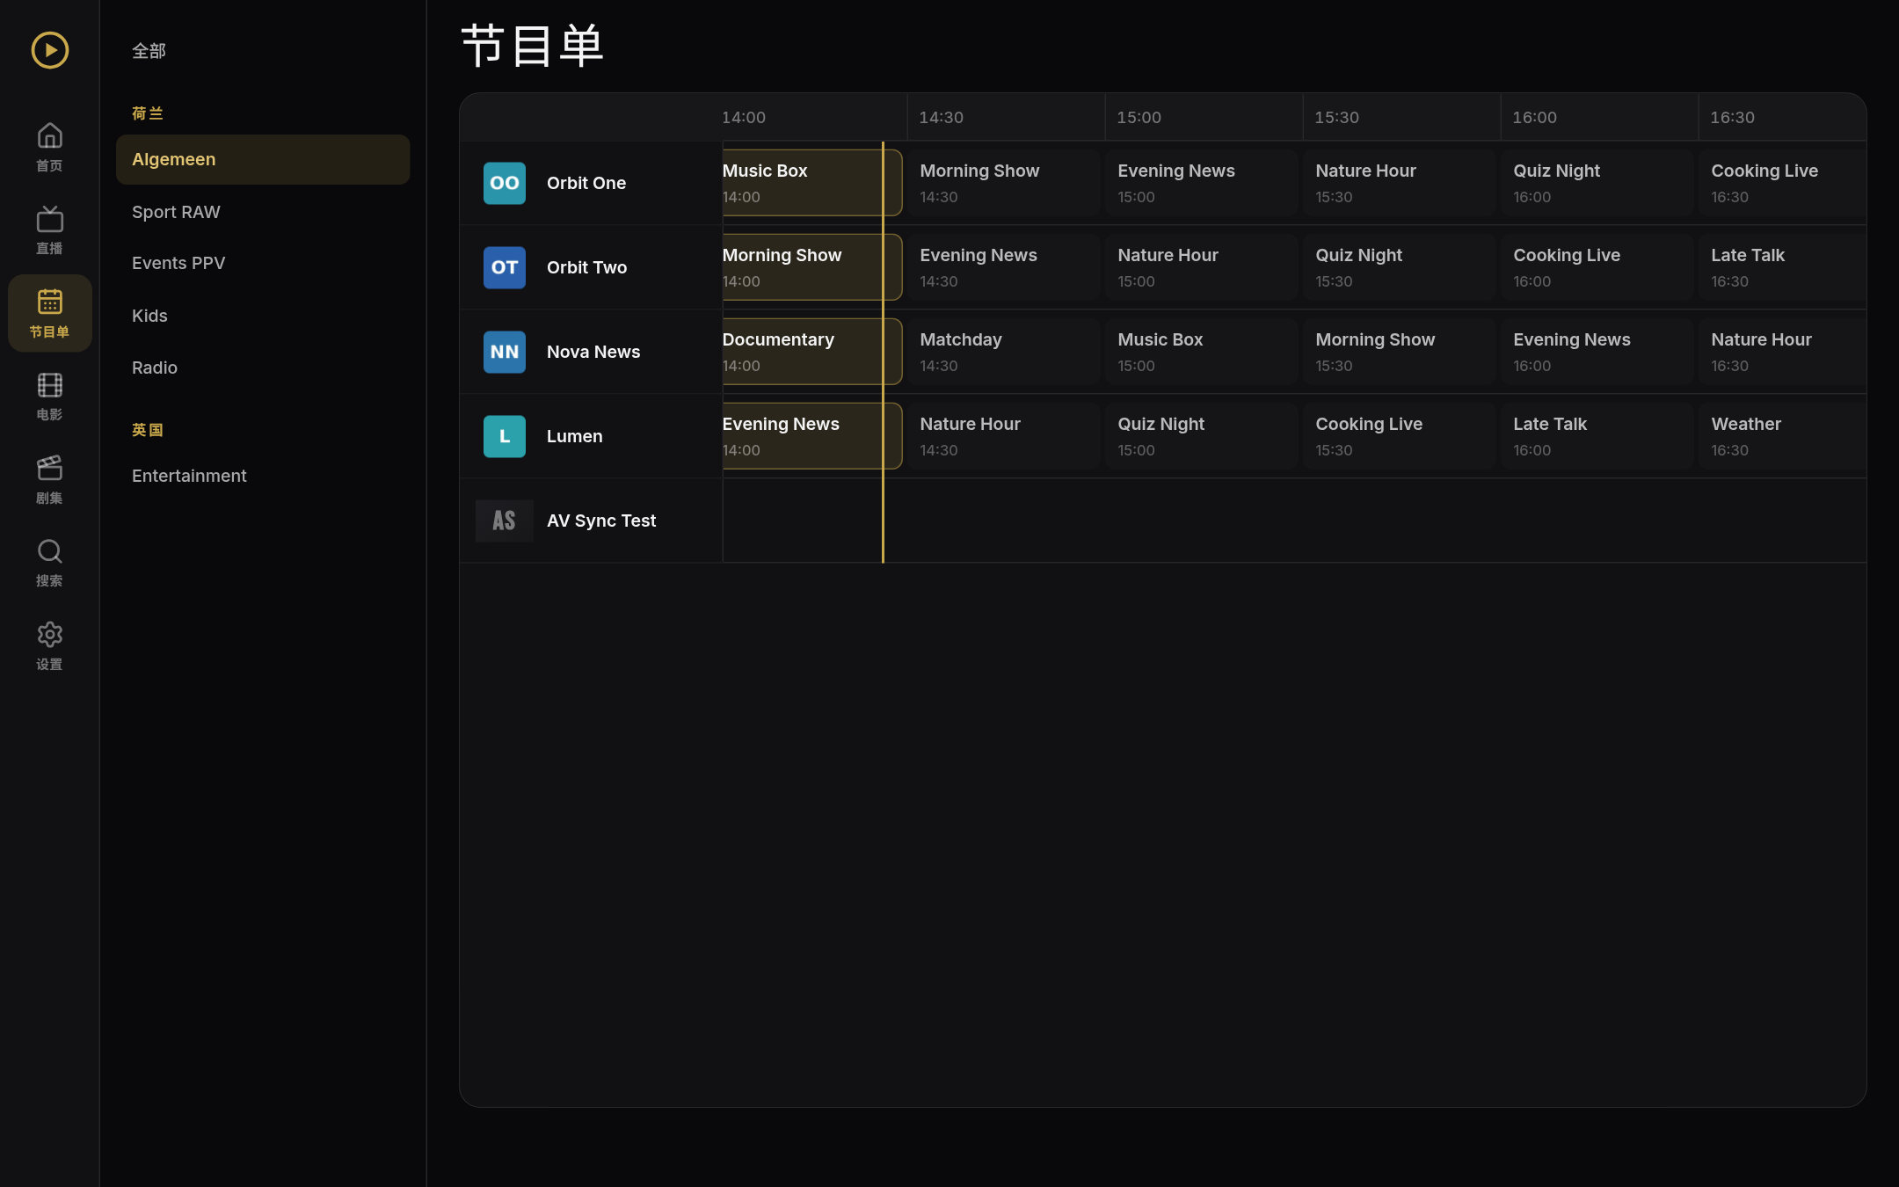This screenshot has width=1899, height=1187.
Task: Choose the Kids category
Action: point(263,316)
